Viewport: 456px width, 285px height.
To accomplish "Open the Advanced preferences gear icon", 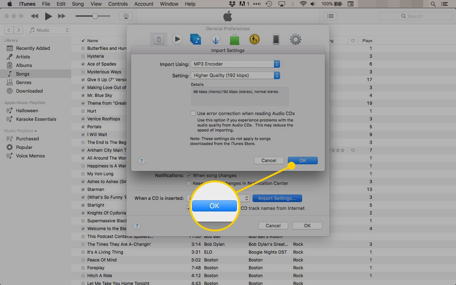I will [296, 39].
